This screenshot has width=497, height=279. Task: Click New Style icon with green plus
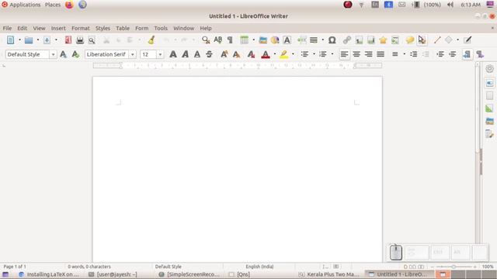point(75,54)
